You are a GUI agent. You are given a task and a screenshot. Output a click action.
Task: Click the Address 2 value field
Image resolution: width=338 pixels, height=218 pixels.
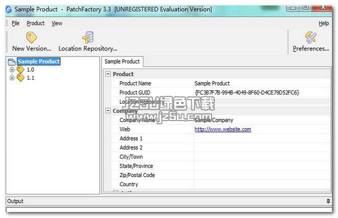(262, 147)
